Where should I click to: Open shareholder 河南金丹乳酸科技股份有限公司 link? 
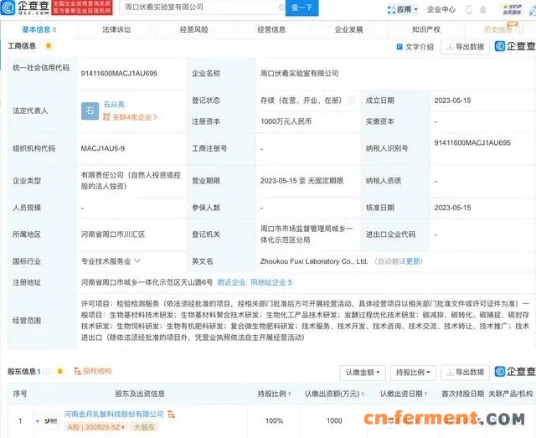tap(114, 414)
